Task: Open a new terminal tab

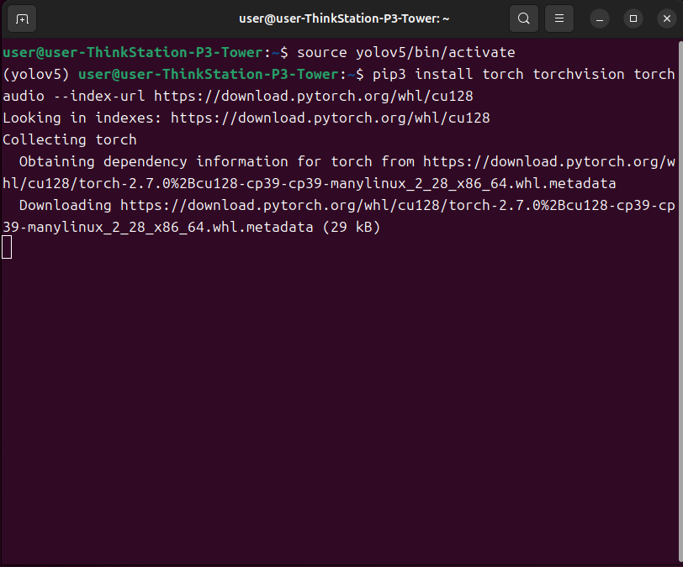Action: pos(22,18)
